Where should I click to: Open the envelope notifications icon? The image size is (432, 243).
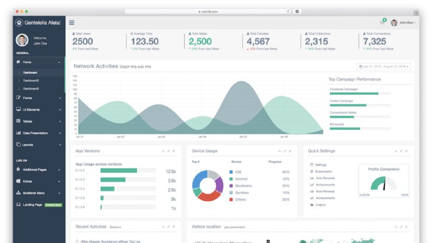coord(382,22)
